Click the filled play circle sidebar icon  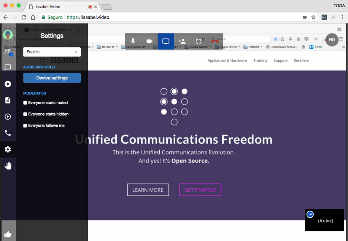[x=8, y=84]
